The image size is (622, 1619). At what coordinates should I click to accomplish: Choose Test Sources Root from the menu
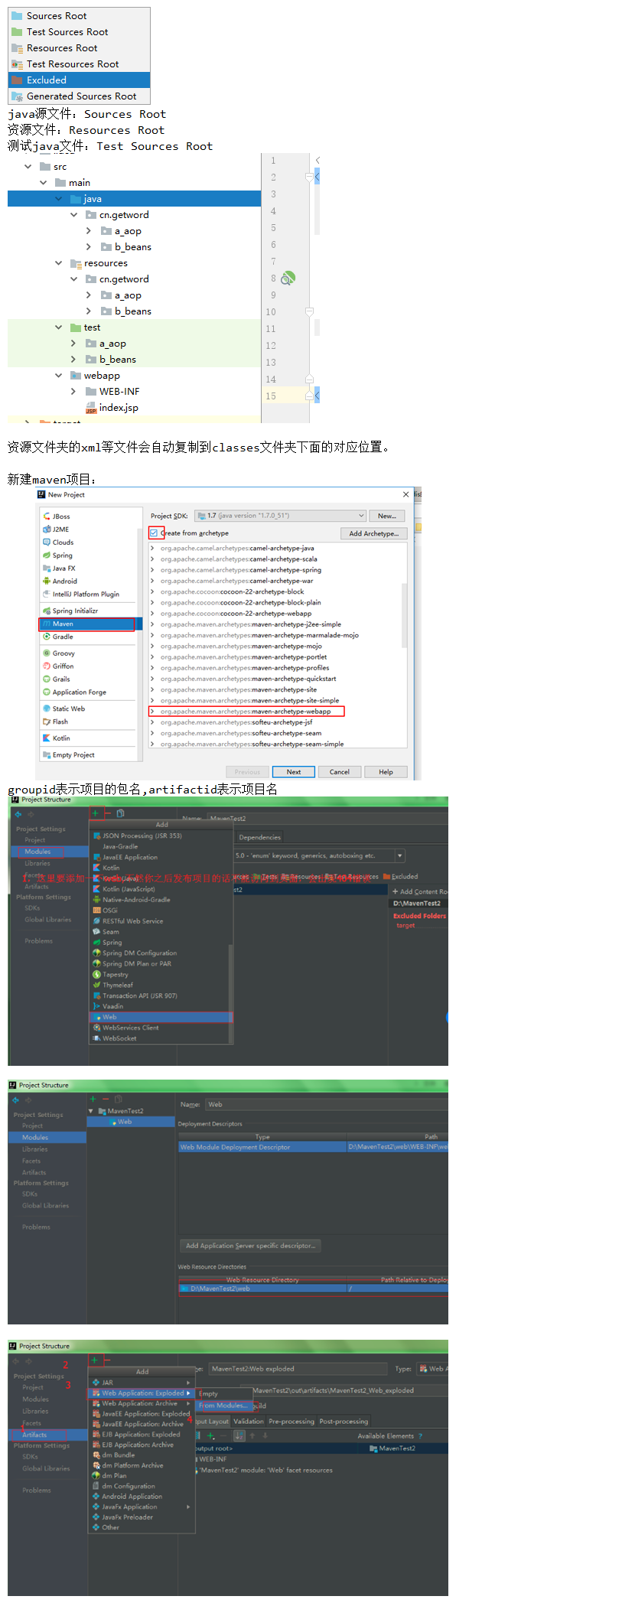point(80,32)
